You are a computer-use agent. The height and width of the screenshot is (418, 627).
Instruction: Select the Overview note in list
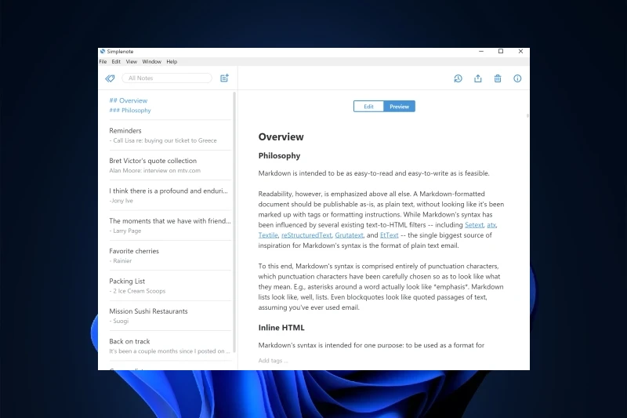(x=170, y=105)
